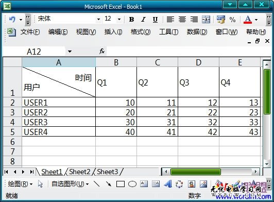This screenshot has height=202, width=274.
Task: Choose the Select Objects pointer tool
Action: (x=40, y=184)
